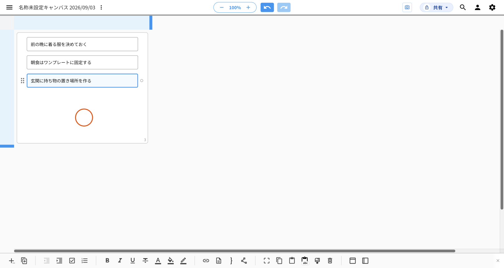Decrease indent of the item
Screen dimensions: 504x268
(x=47, y=261)
